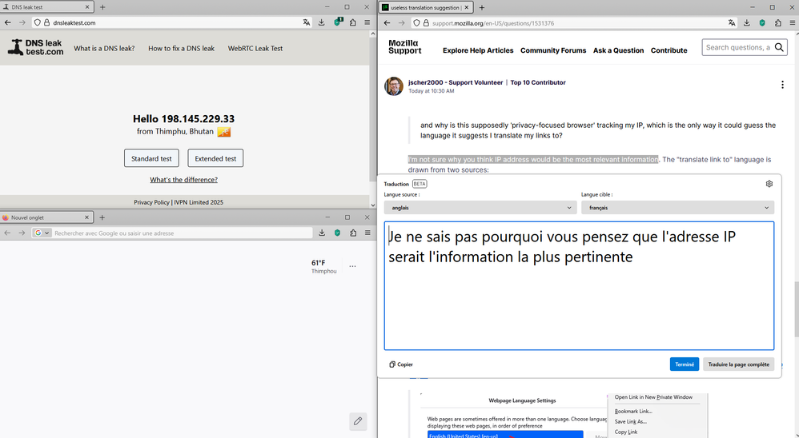Click the What's the difference? link

click(x=183, y=180)
